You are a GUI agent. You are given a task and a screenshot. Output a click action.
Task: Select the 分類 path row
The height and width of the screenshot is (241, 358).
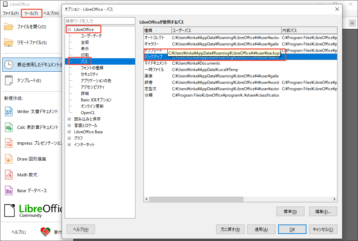pos(240,95)
